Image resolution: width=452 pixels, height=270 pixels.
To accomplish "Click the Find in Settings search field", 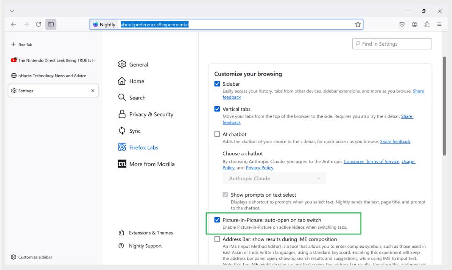I will pos(391,44).
